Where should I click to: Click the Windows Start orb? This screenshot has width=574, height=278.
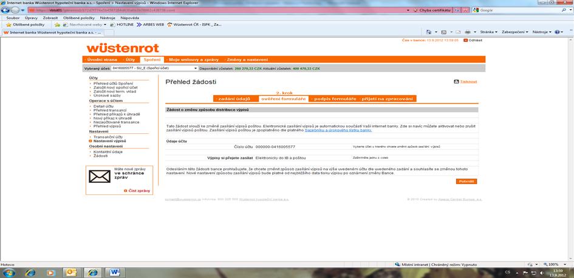pos(9,273)
